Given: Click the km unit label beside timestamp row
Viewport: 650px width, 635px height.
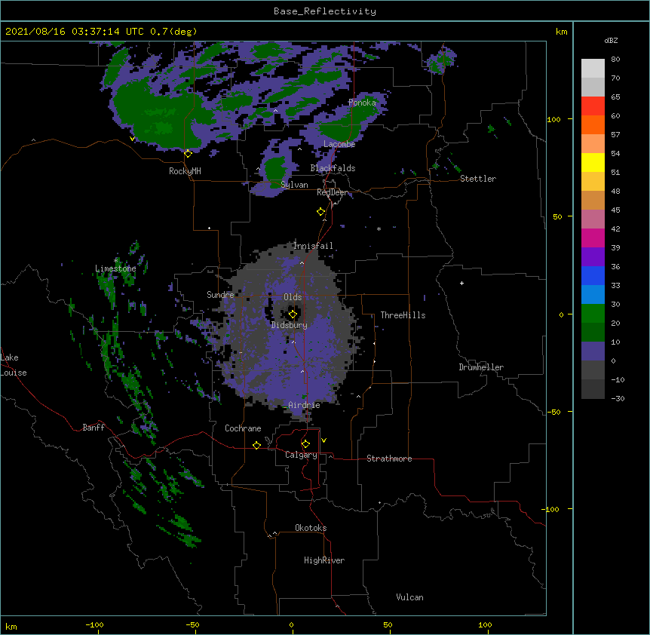Looking at the screenshot, I should (x=561, y=32).
